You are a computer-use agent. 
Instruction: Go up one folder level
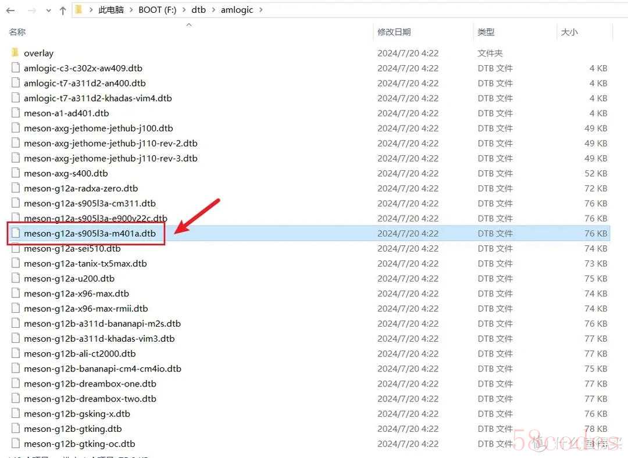tap(62, 10)
